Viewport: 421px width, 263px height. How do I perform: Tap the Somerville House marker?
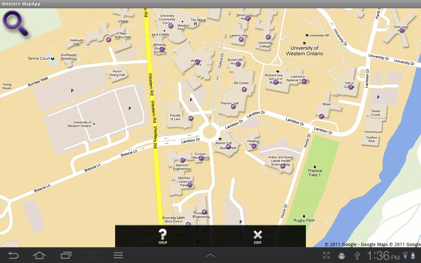(238, 64)
